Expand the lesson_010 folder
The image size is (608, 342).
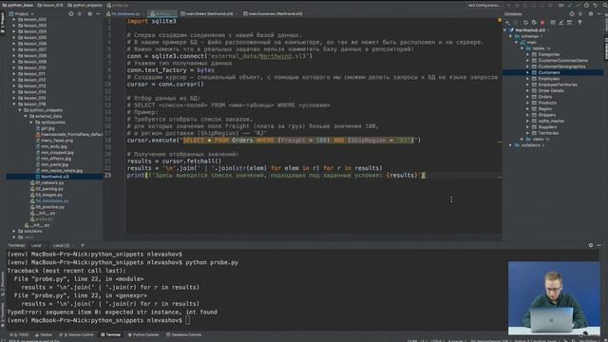click(14, 67)
